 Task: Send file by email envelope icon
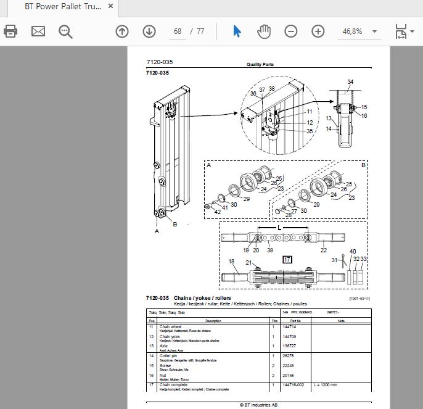click(38, 31)
